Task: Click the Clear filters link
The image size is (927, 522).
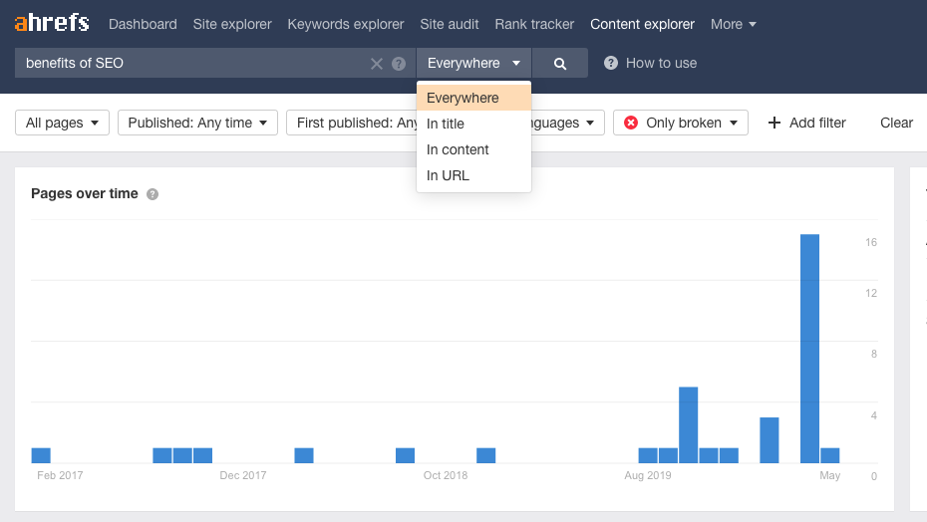Action: tap(896, 123)
